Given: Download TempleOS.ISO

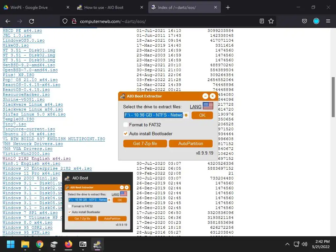Looking at the screenshot, I should [x=18, y=119].
